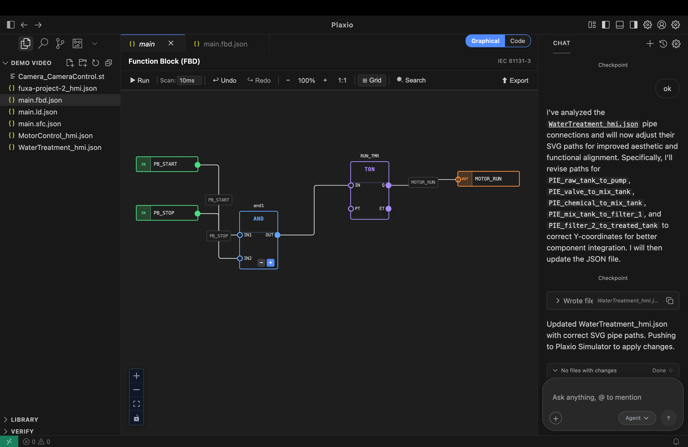
Task: Add an input to the AND block
Action: click(271, 263)
